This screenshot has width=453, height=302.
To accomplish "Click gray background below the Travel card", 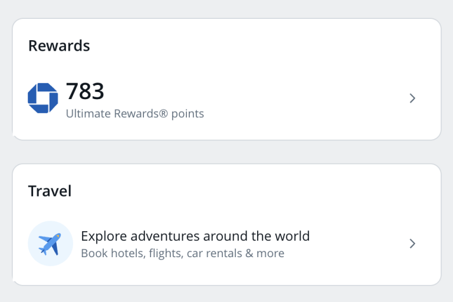I will (x=226, y=294).
